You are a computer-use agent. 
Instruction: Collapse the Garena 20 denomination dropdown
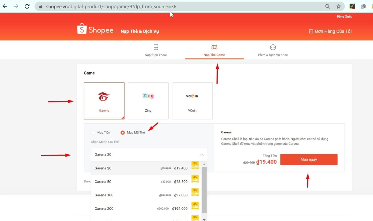click(149, 154)
